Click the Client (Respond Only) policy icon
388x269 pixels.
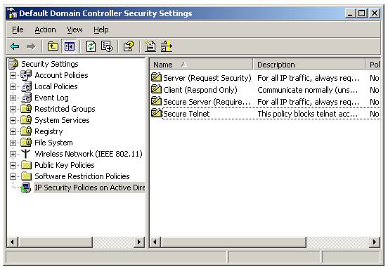156,89
